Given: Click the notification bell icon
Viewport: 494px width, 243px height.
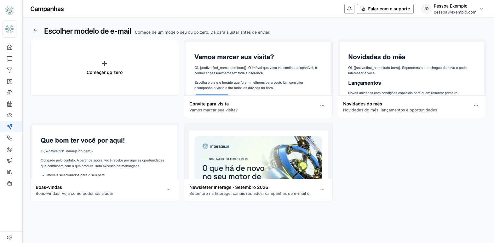Looking at the screenshot, I should [349, 9].
